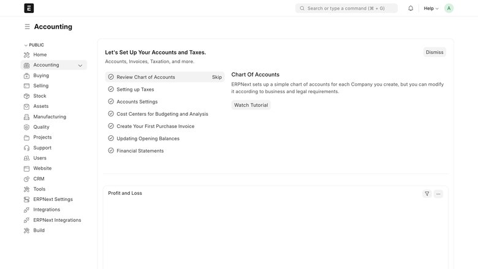Toggle check circle for Review Chart of Accounts
This screenshot has height=269, width=478.
(x=111, y=77)
